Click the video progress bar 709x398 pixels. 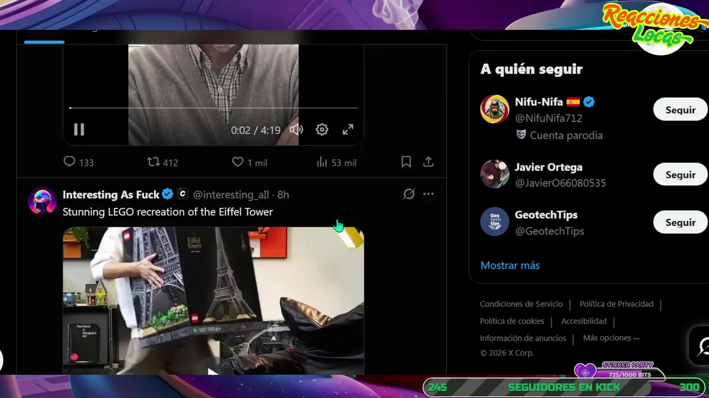pos(213,108)
